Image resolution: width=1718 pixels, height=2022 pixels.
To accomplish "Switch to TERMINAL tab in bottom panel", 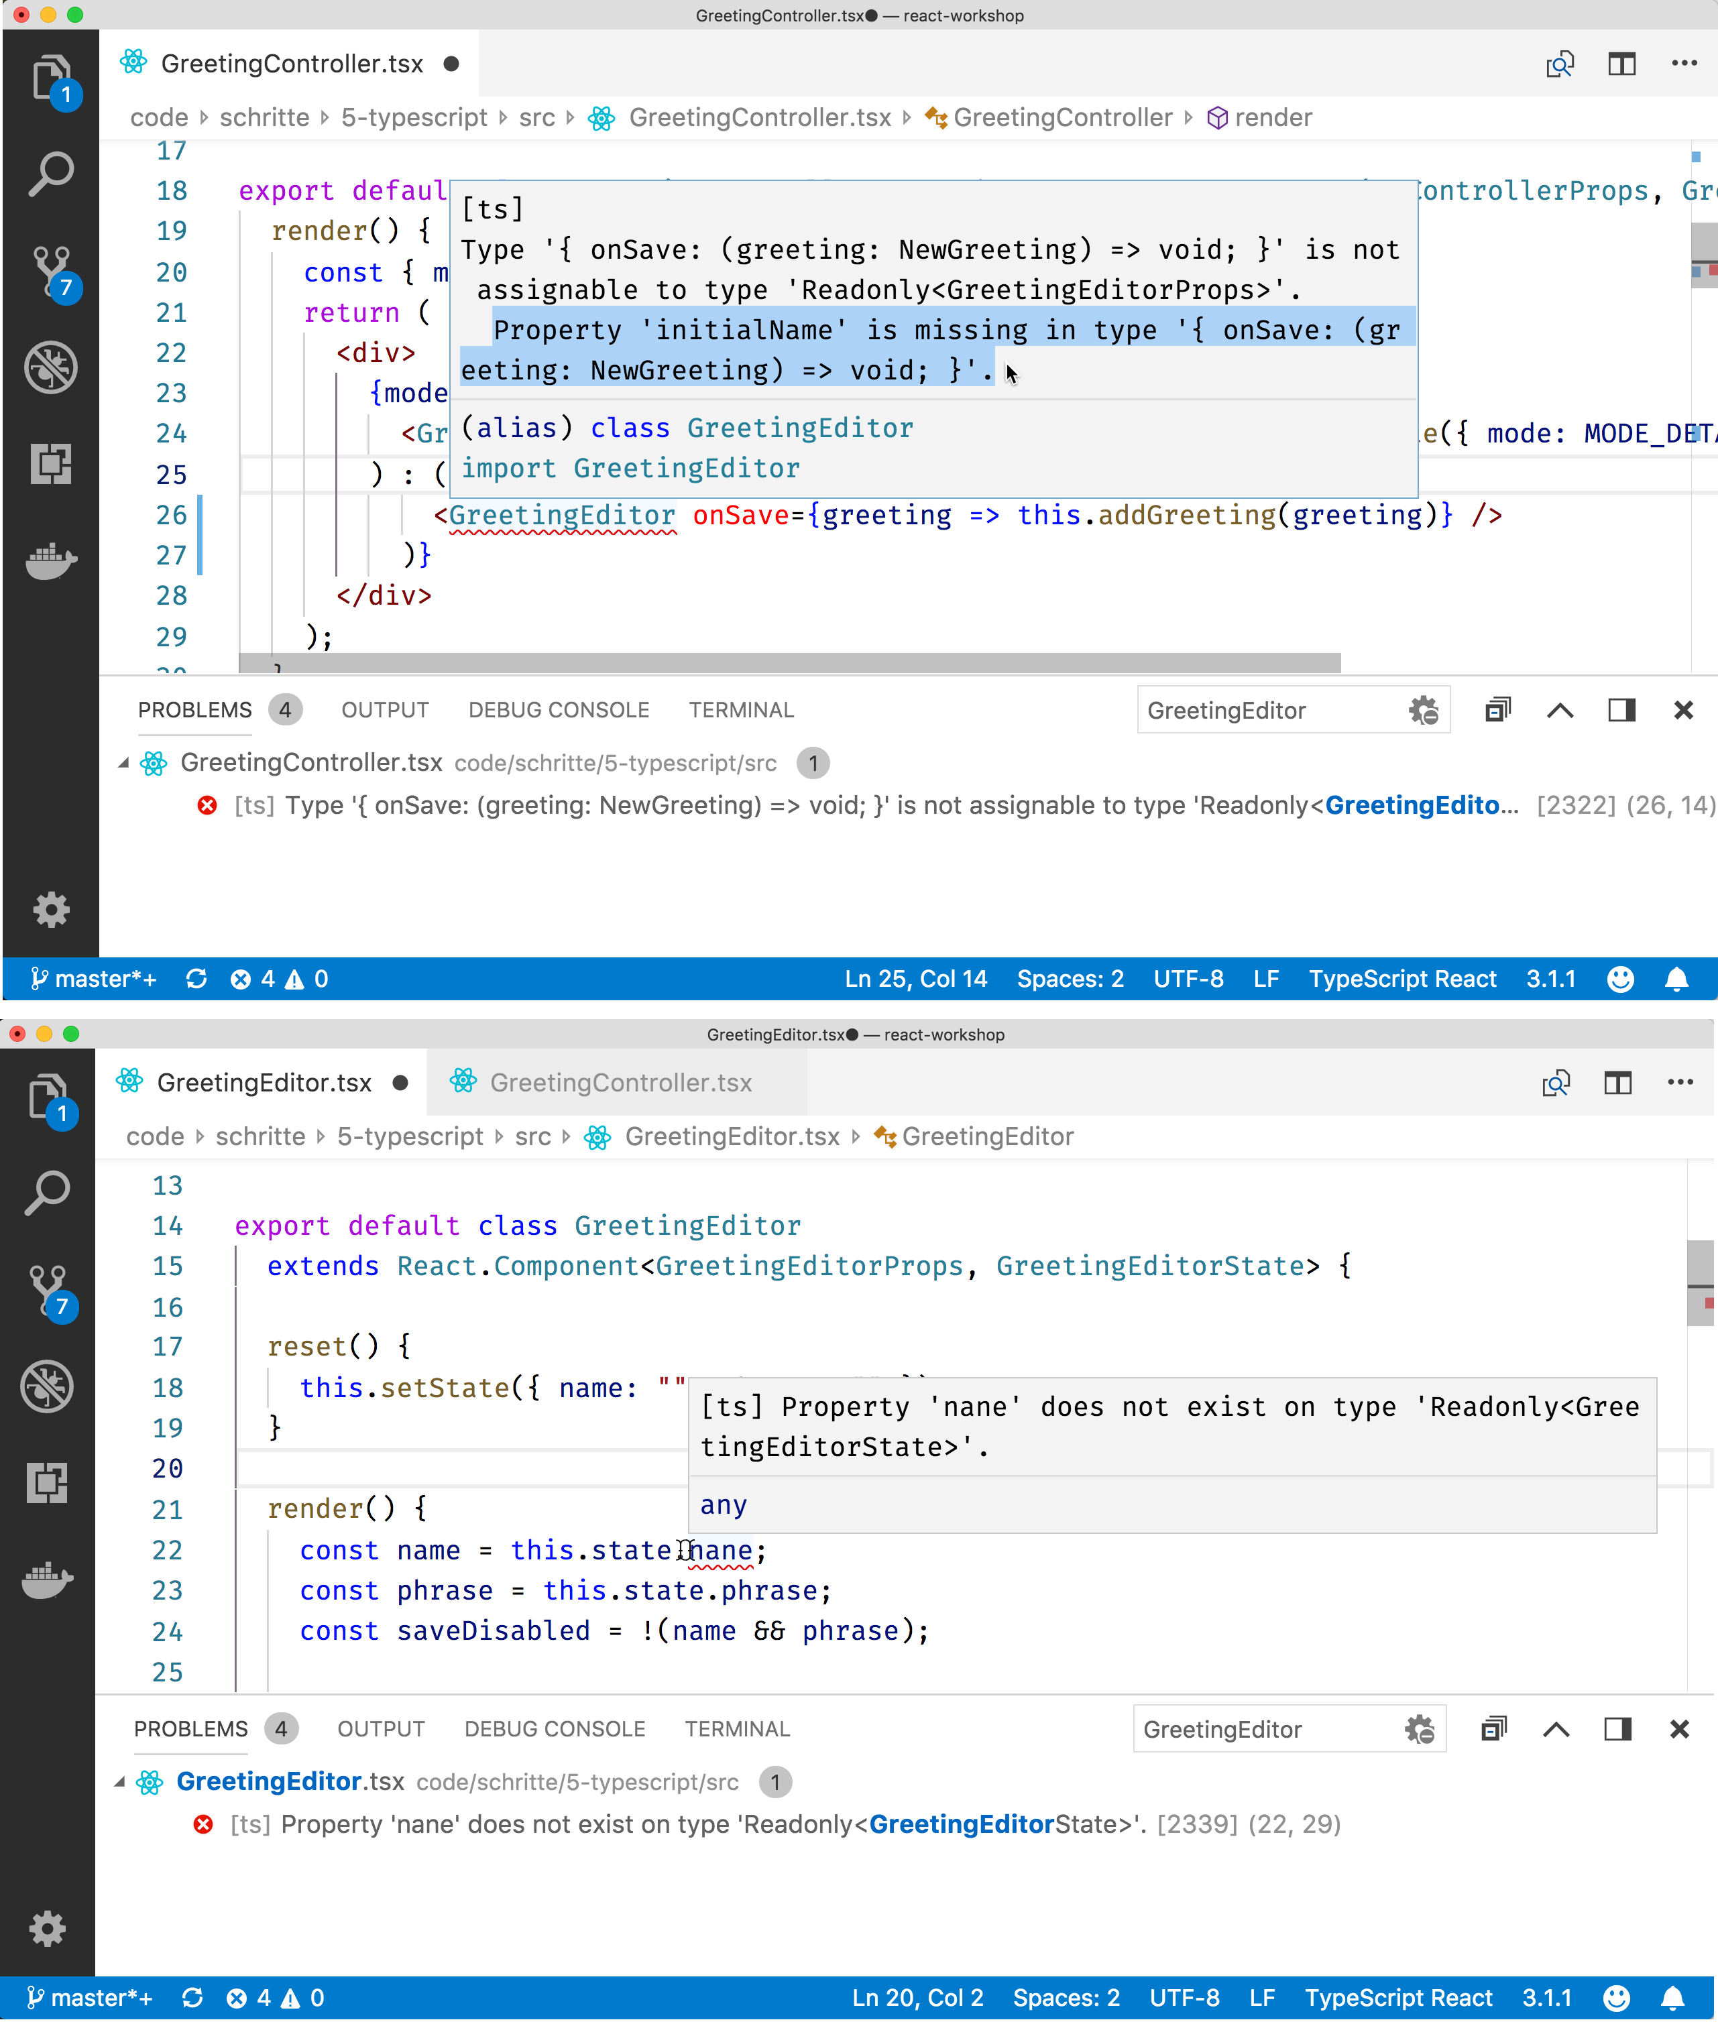I will click(737, 1729).
